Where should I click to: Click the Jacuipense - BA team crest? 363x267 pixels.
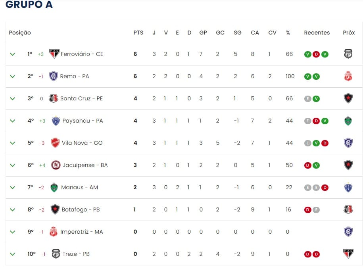pos(56,165)
